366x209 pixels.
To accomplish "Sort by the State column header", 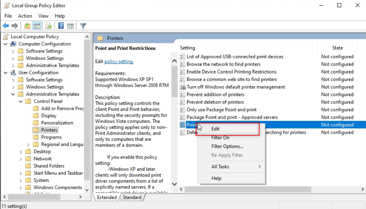I will (x=338, y=48).
